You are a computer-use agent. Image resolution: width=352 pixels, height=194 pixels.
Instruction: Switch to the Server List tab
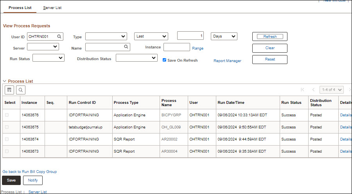(52, 8)
